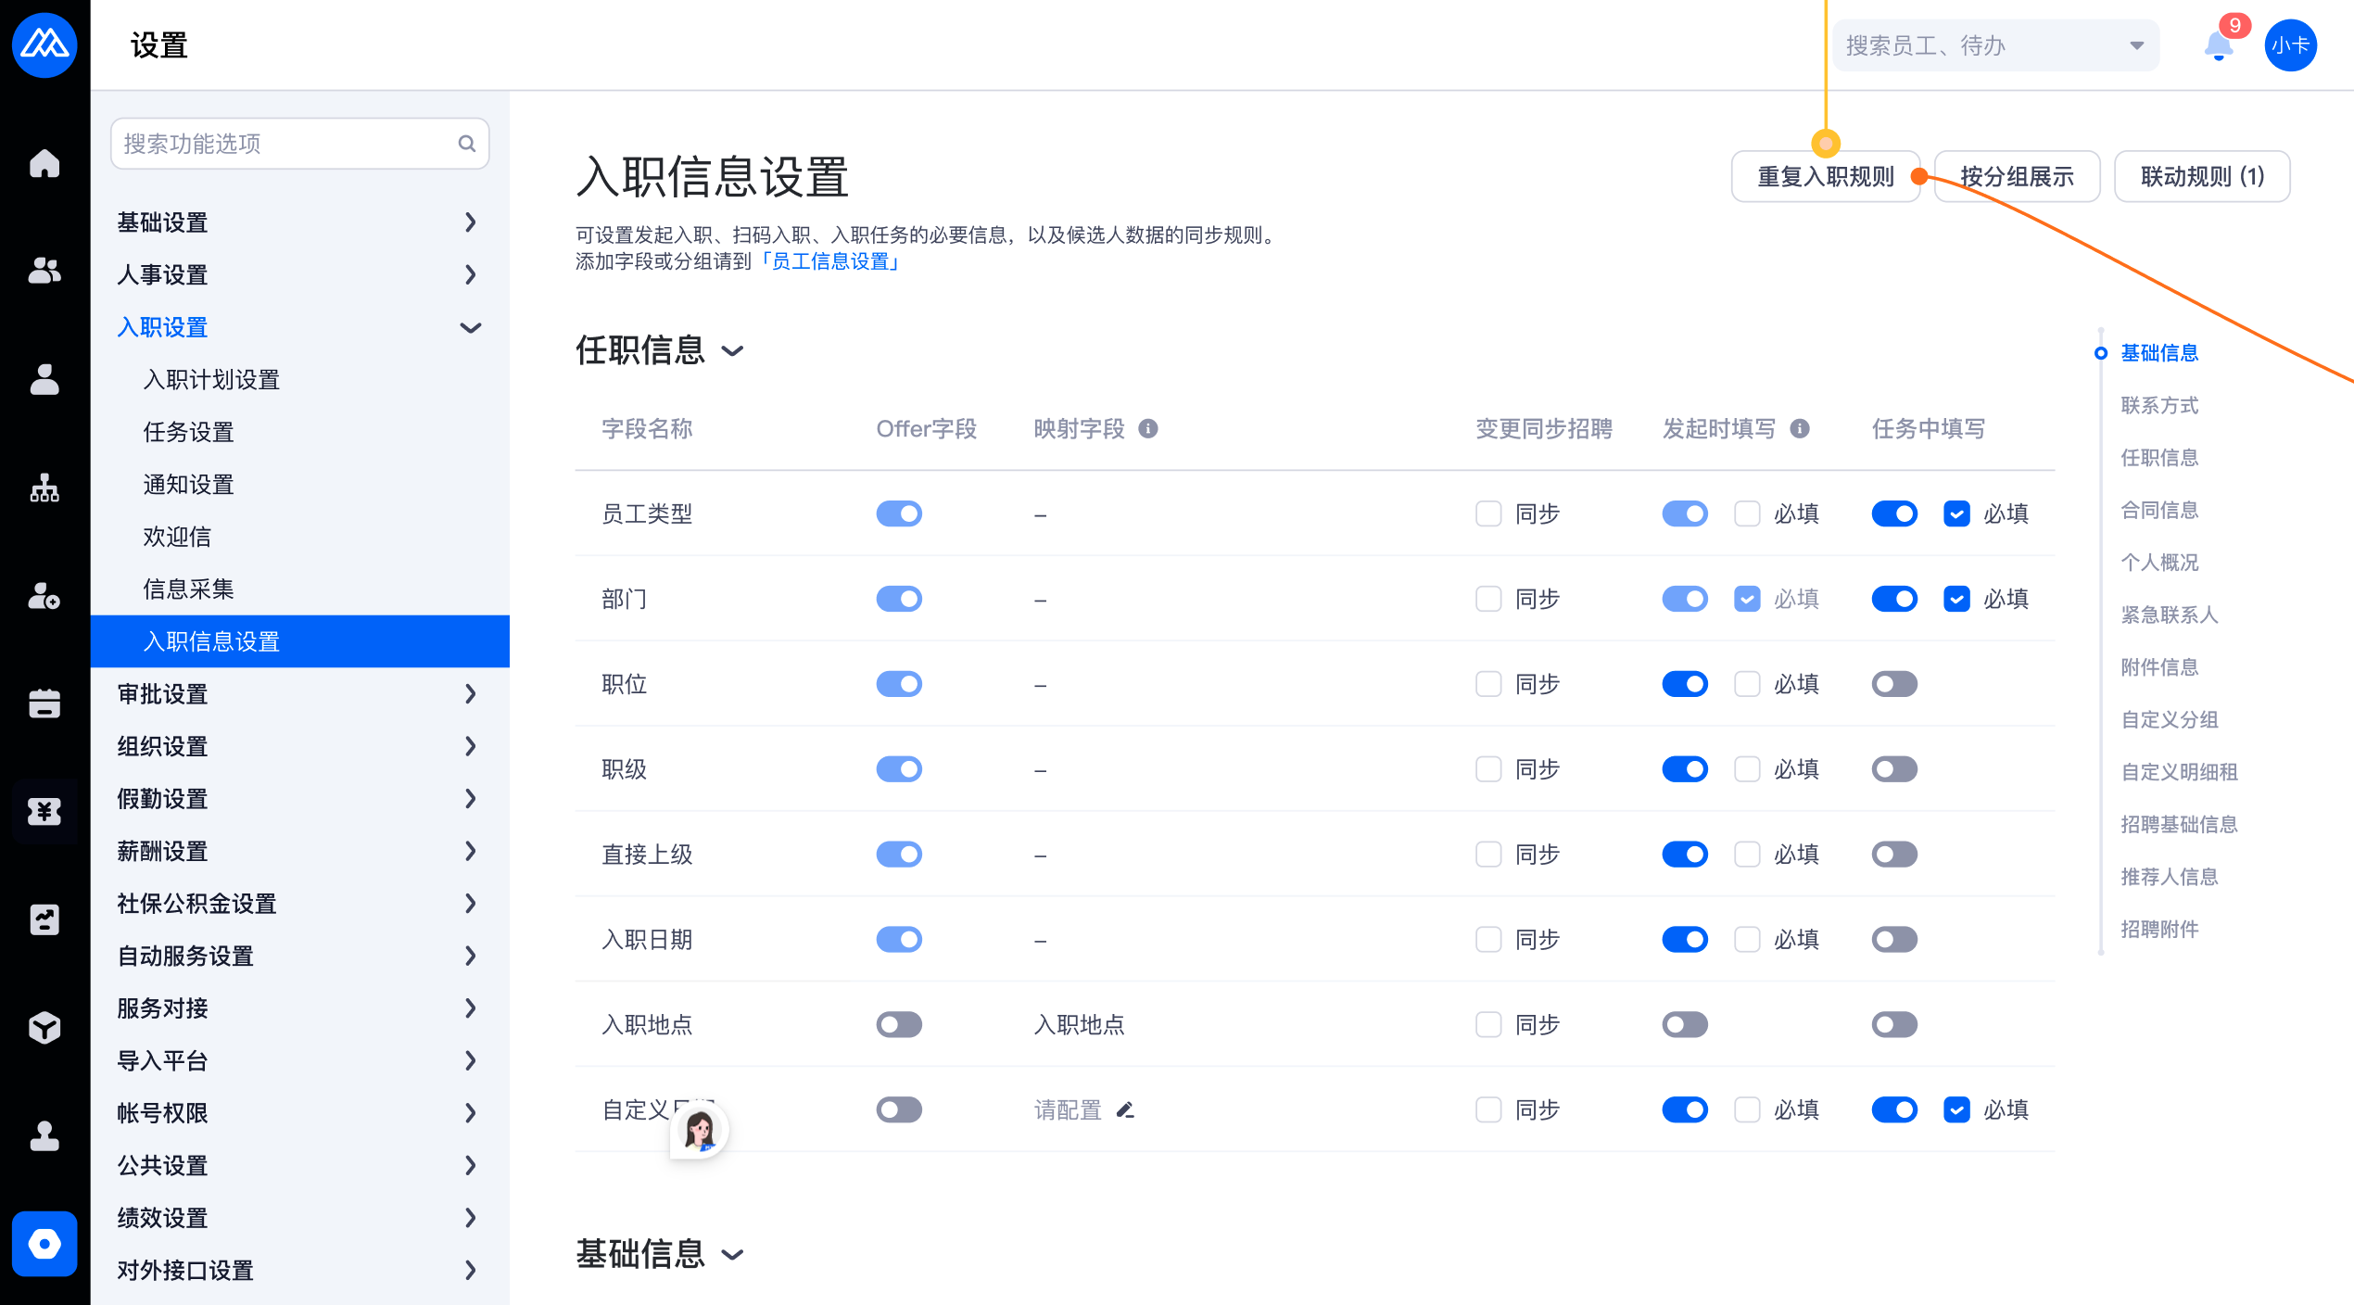Collapse the 任职信息 section chevron
This screenshot has height=1305, width=2354.
(x=733, y=351)
